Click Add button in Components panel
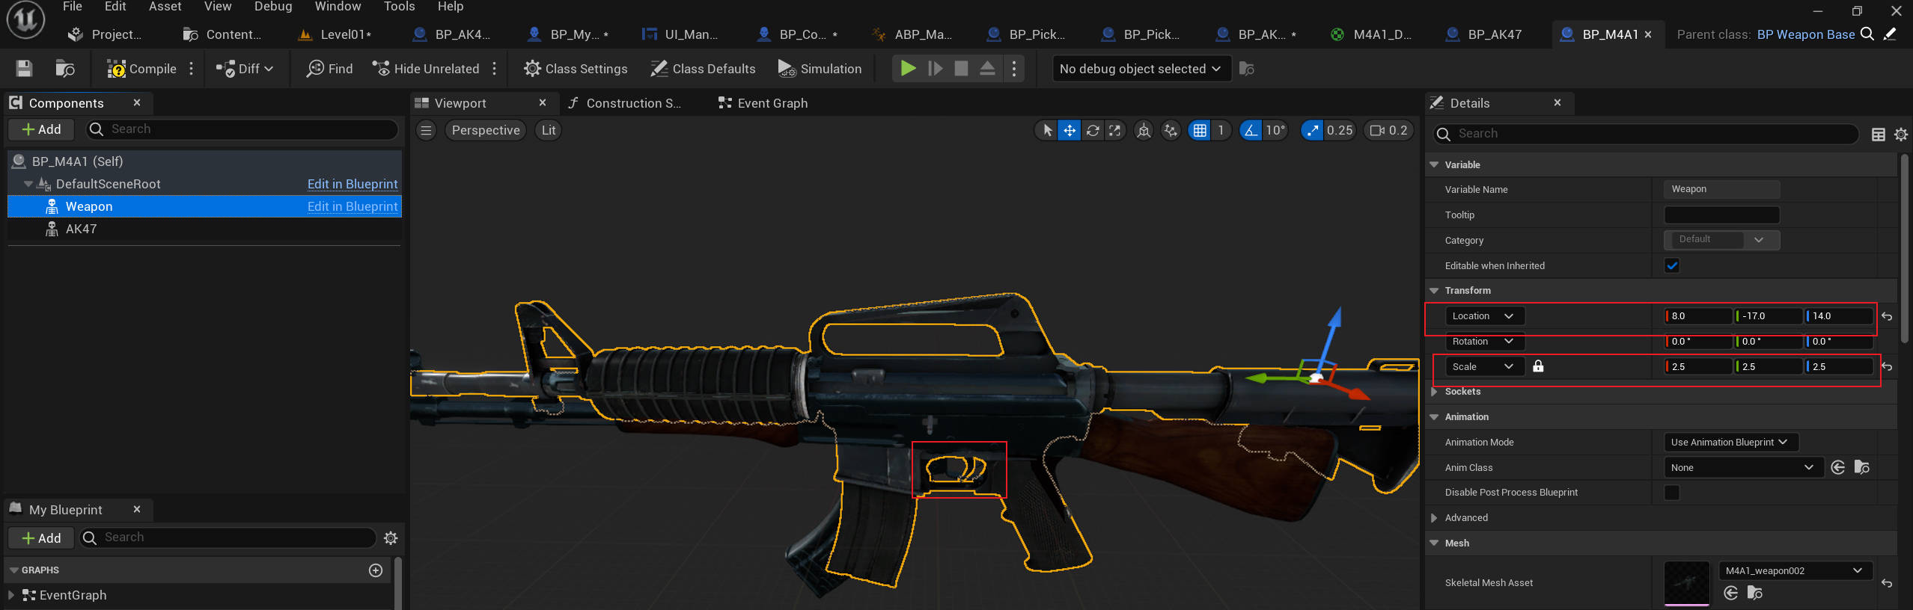The image size is (1913, 610). click(x=41, y=129)
